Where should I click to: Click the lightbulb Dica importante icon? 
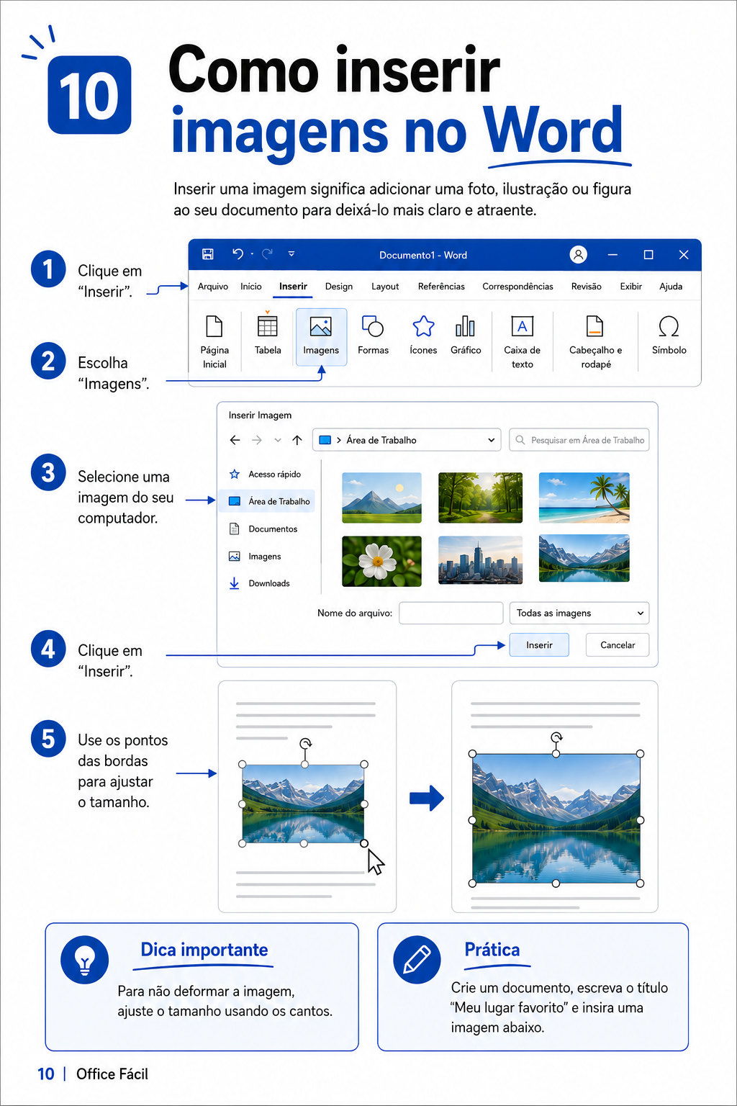pyautogui.click(x=85, y=960)
